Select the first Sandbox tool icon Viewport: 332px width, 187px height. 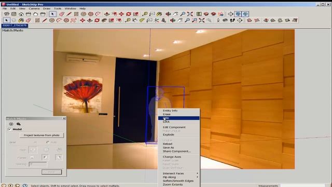coord(250,20)
